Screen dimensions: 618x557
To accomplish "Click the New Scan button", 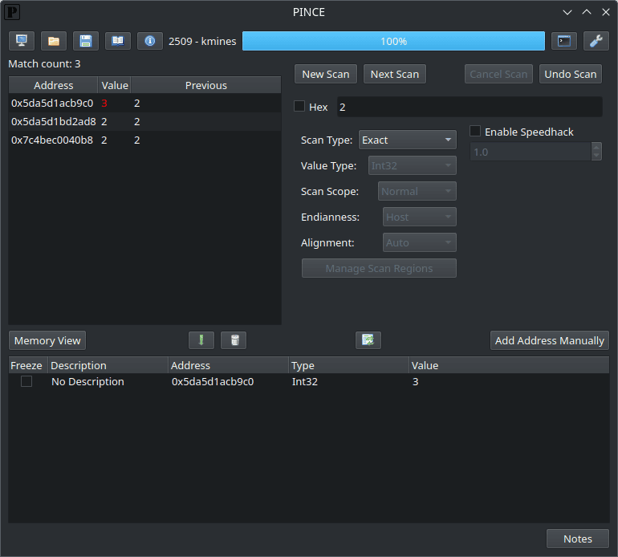I will (x=326, y=74).
